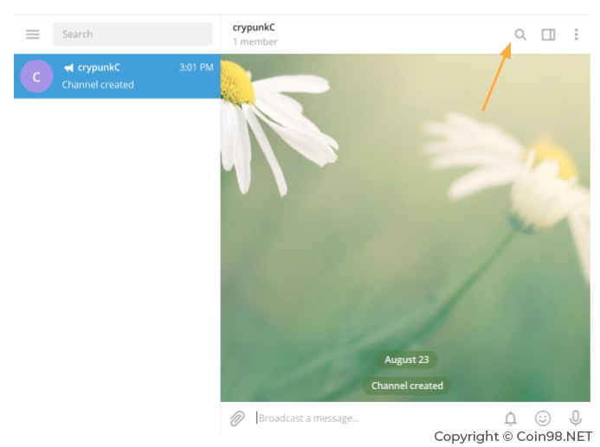600x447 pixels.
Task: Click the megaphone channel icon beside crypunkC
Action: coord(68,68)
